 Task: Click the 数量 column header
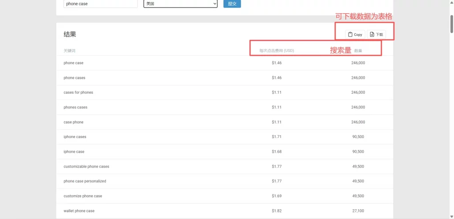pyautogui.click(x=358, y=51)
